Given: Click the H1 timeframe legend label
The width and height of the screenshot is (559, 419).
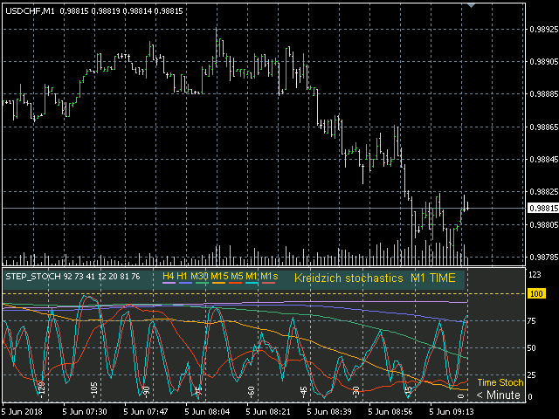Looking at the screenshot, I should pyautogui.click(x=183, y=277).
